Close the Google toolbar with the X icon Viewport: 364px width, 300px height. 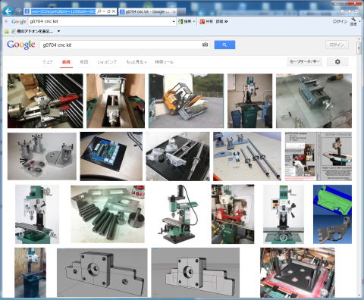click(x=6, y=21)
